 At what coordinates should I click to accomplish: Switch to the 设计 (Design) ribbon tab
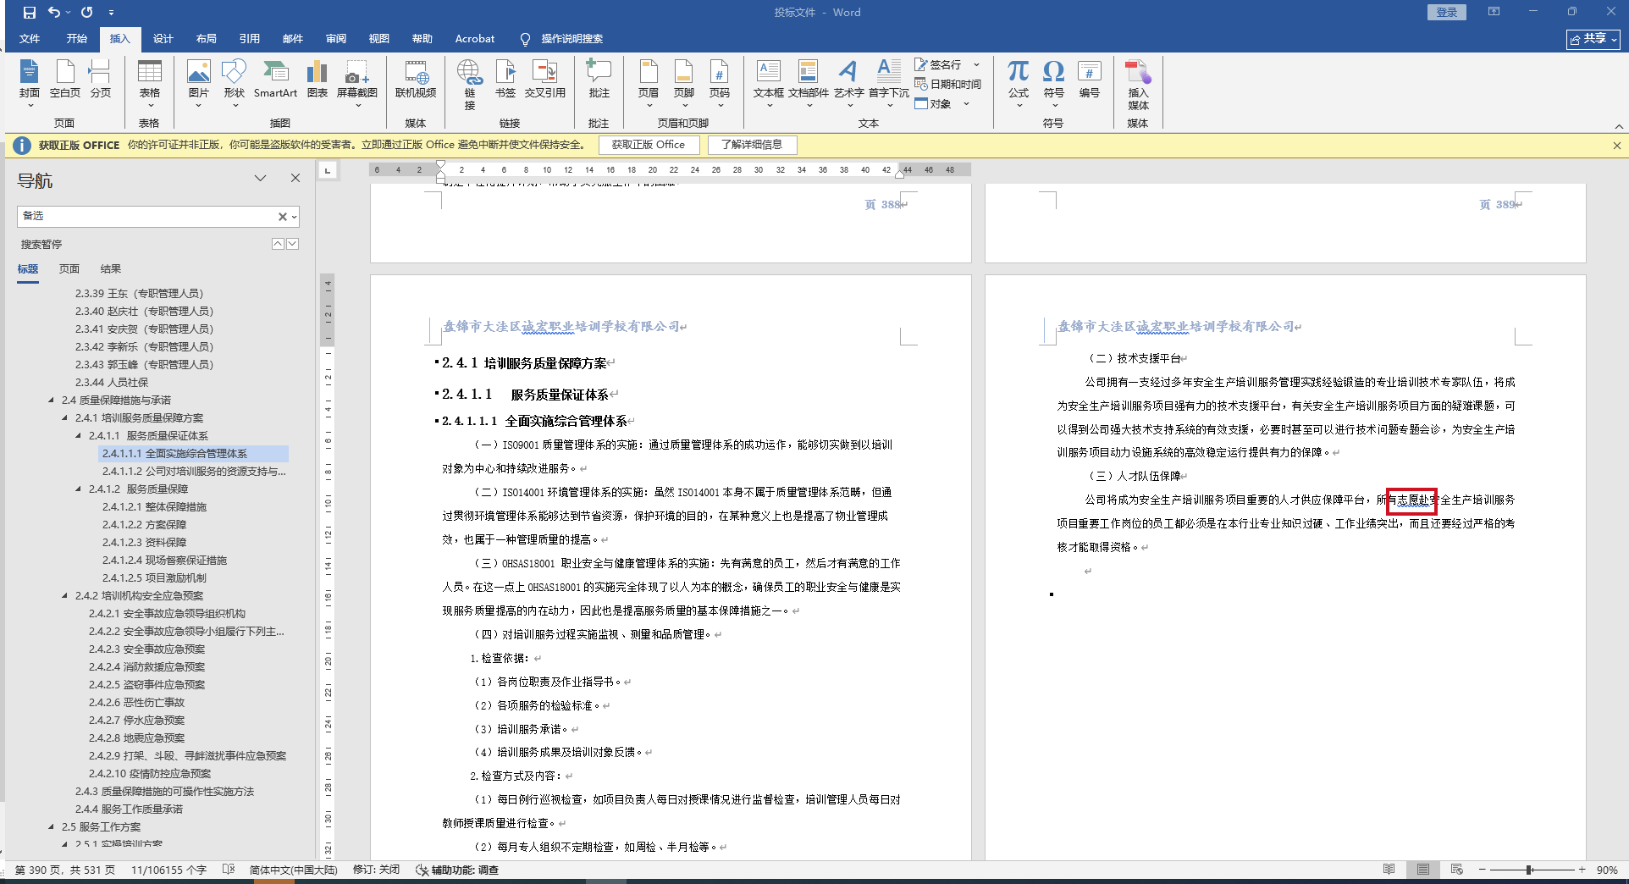163,39
